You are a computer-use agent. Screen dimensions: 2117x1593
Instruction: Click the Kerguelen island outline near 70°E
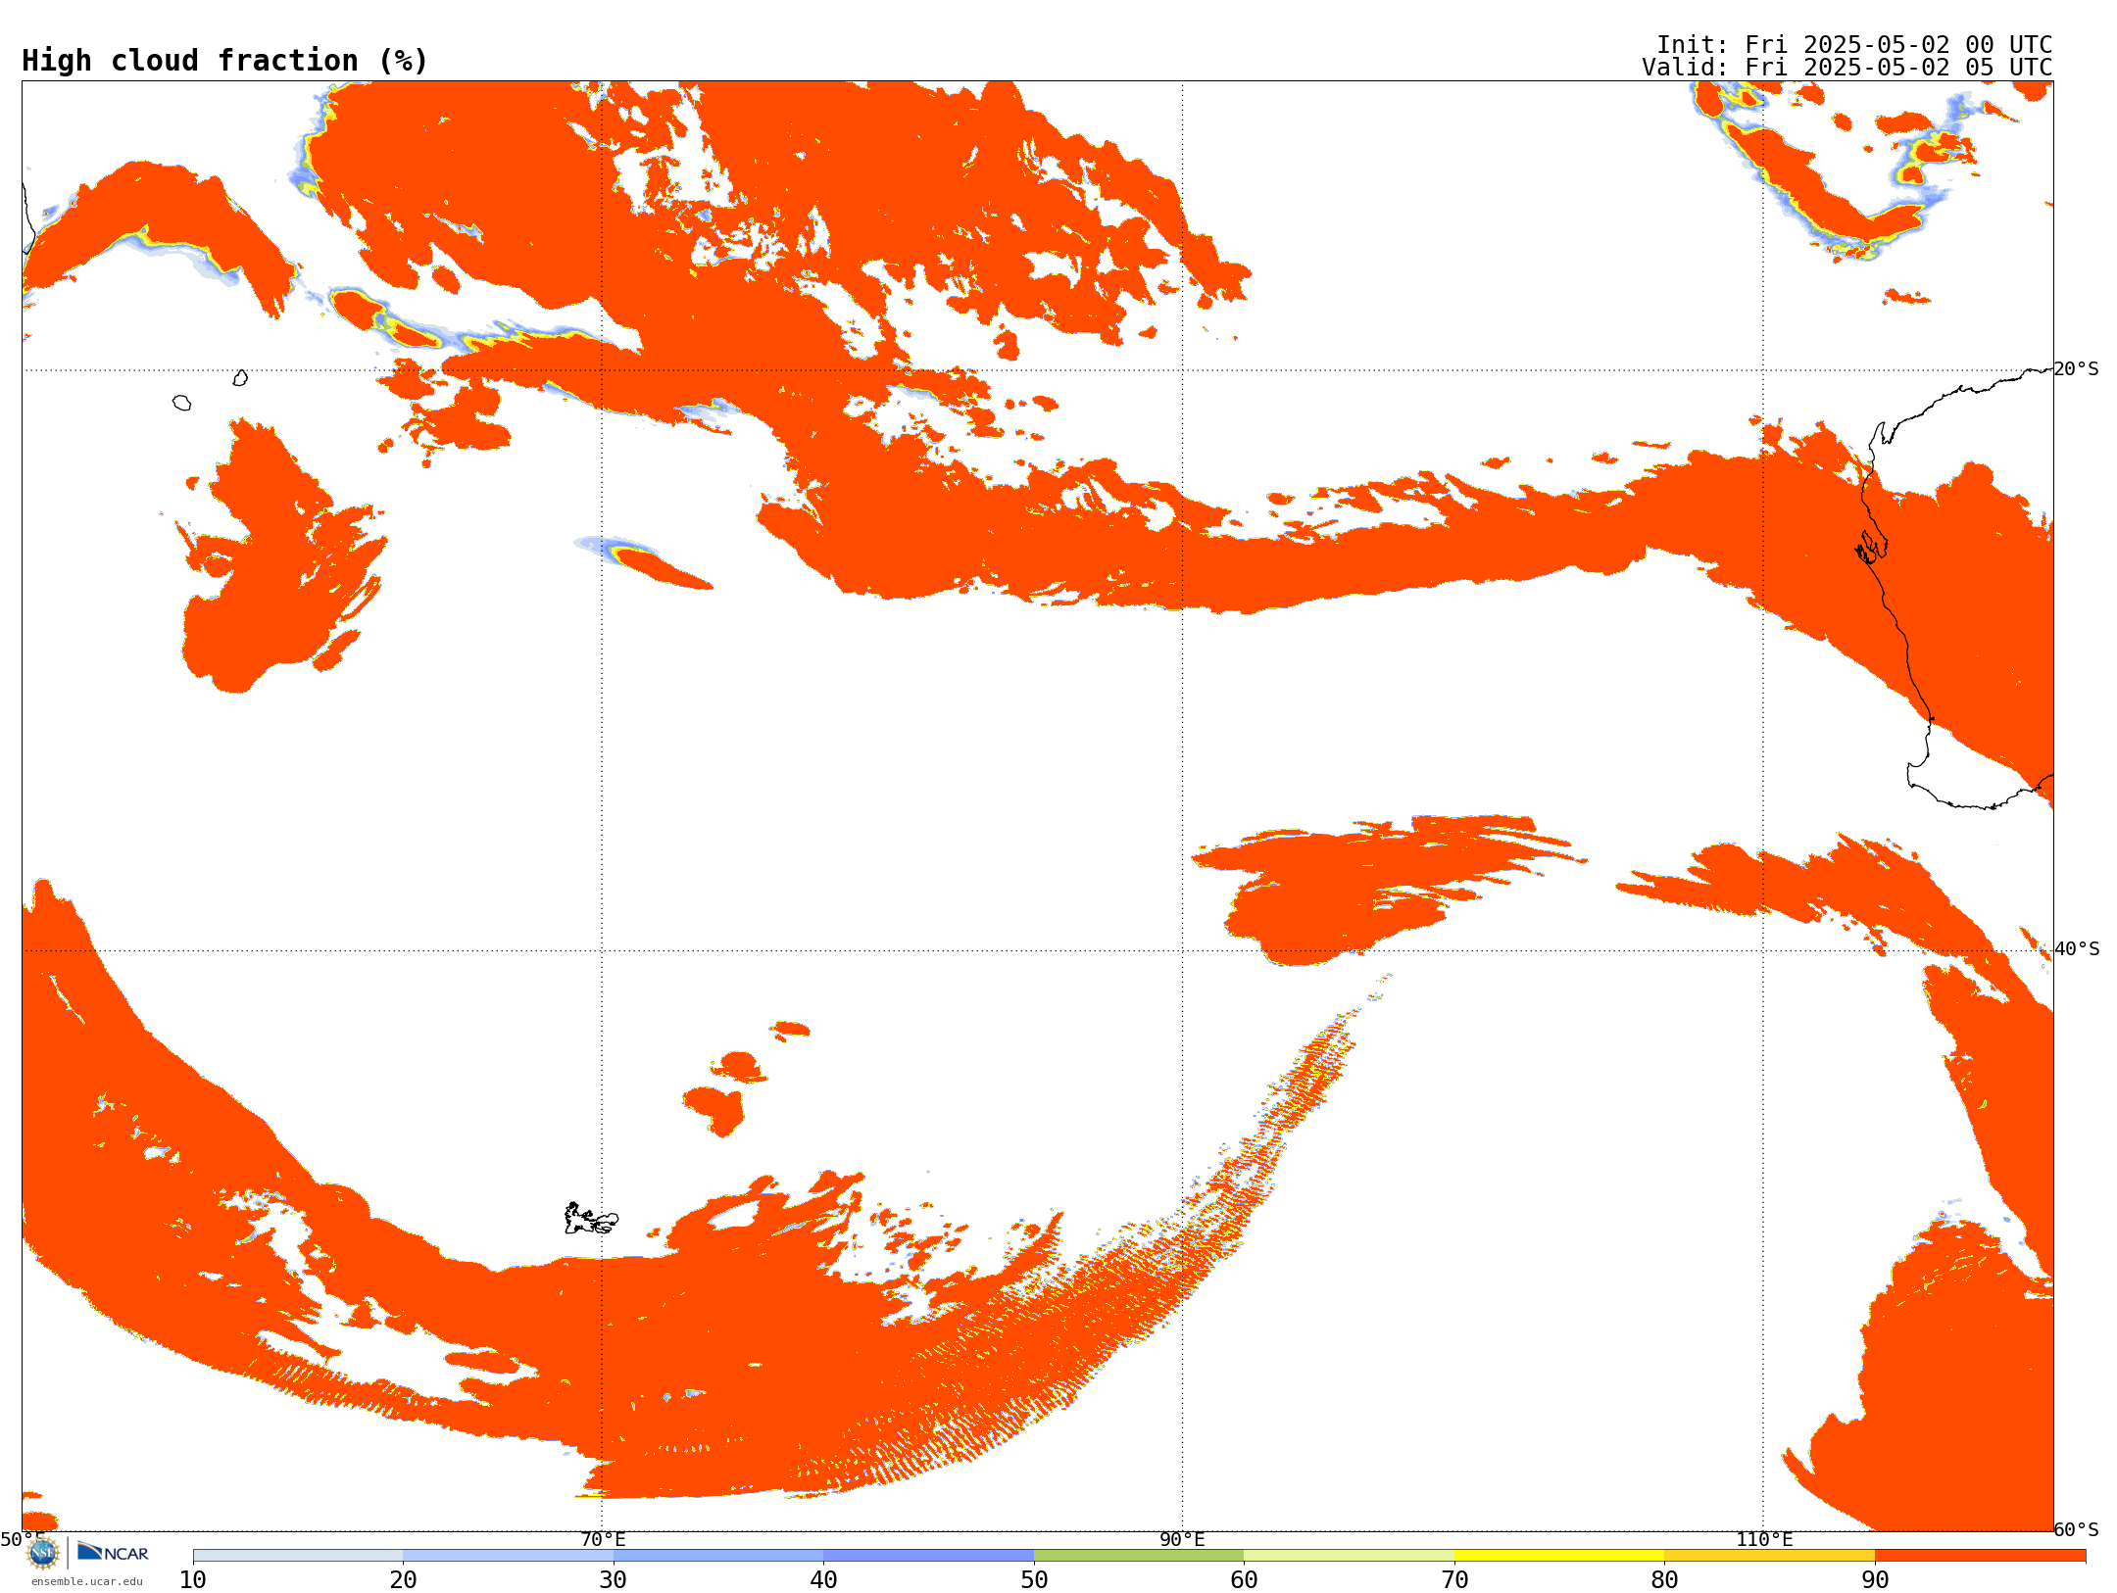[591, 1219]
